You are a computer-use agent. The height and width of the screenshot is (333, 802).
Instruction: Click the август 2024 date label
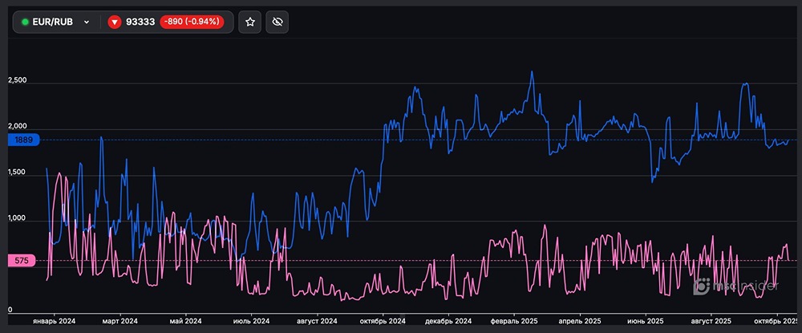(x=317, y=321)
